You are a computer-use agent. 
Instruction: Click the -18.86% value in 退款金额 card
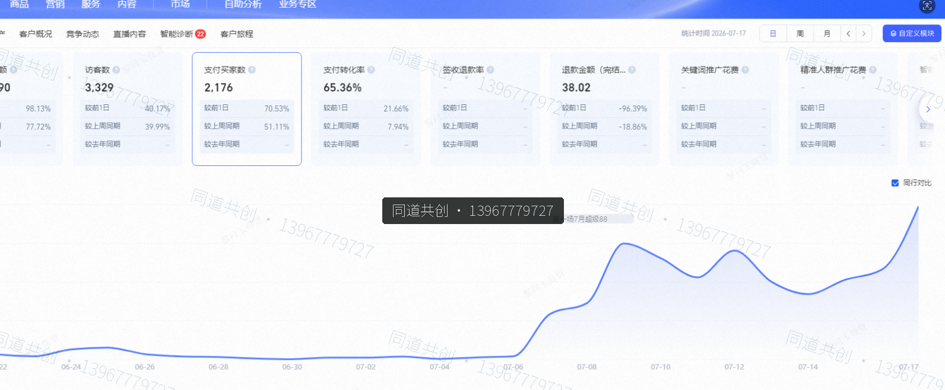[x=633, y=127]
